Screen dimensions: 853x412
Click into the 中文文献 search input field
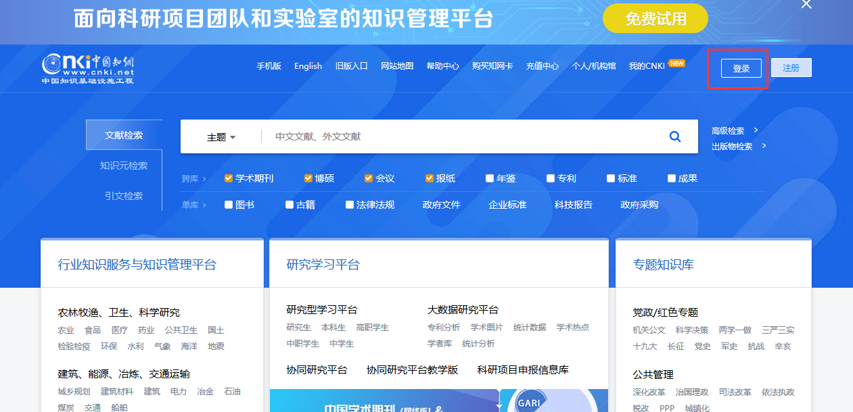[460, 137]
